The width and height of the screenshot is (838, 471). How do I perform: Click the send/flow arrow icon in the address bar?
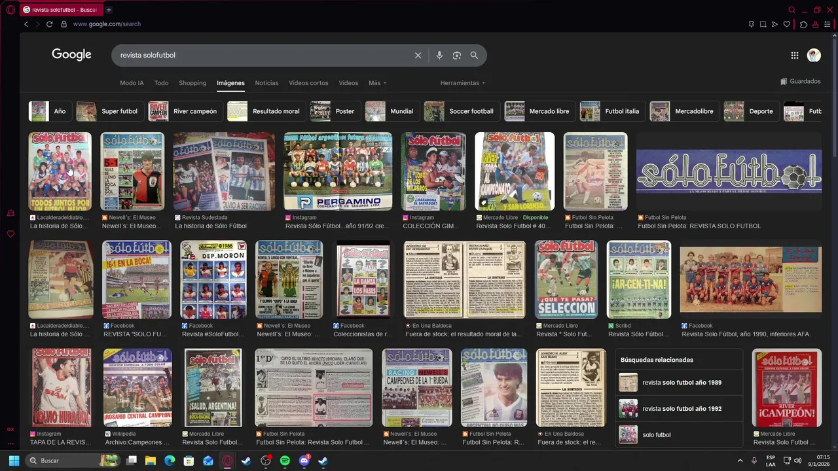[774, 24]
